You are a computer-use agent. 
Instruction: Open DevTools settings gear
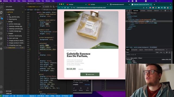(165, 11)
